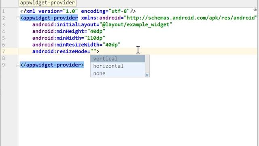Click the android:initialLayout attribute name
This screenshot has height=146, width=259.
(x=64, y=25)
